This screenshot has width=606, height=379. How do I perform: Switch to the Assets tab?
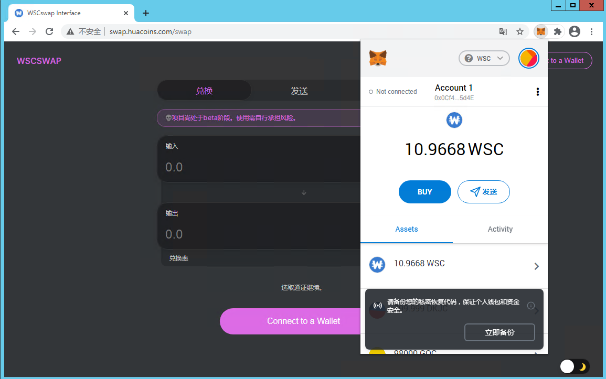(x=407, y=229)
